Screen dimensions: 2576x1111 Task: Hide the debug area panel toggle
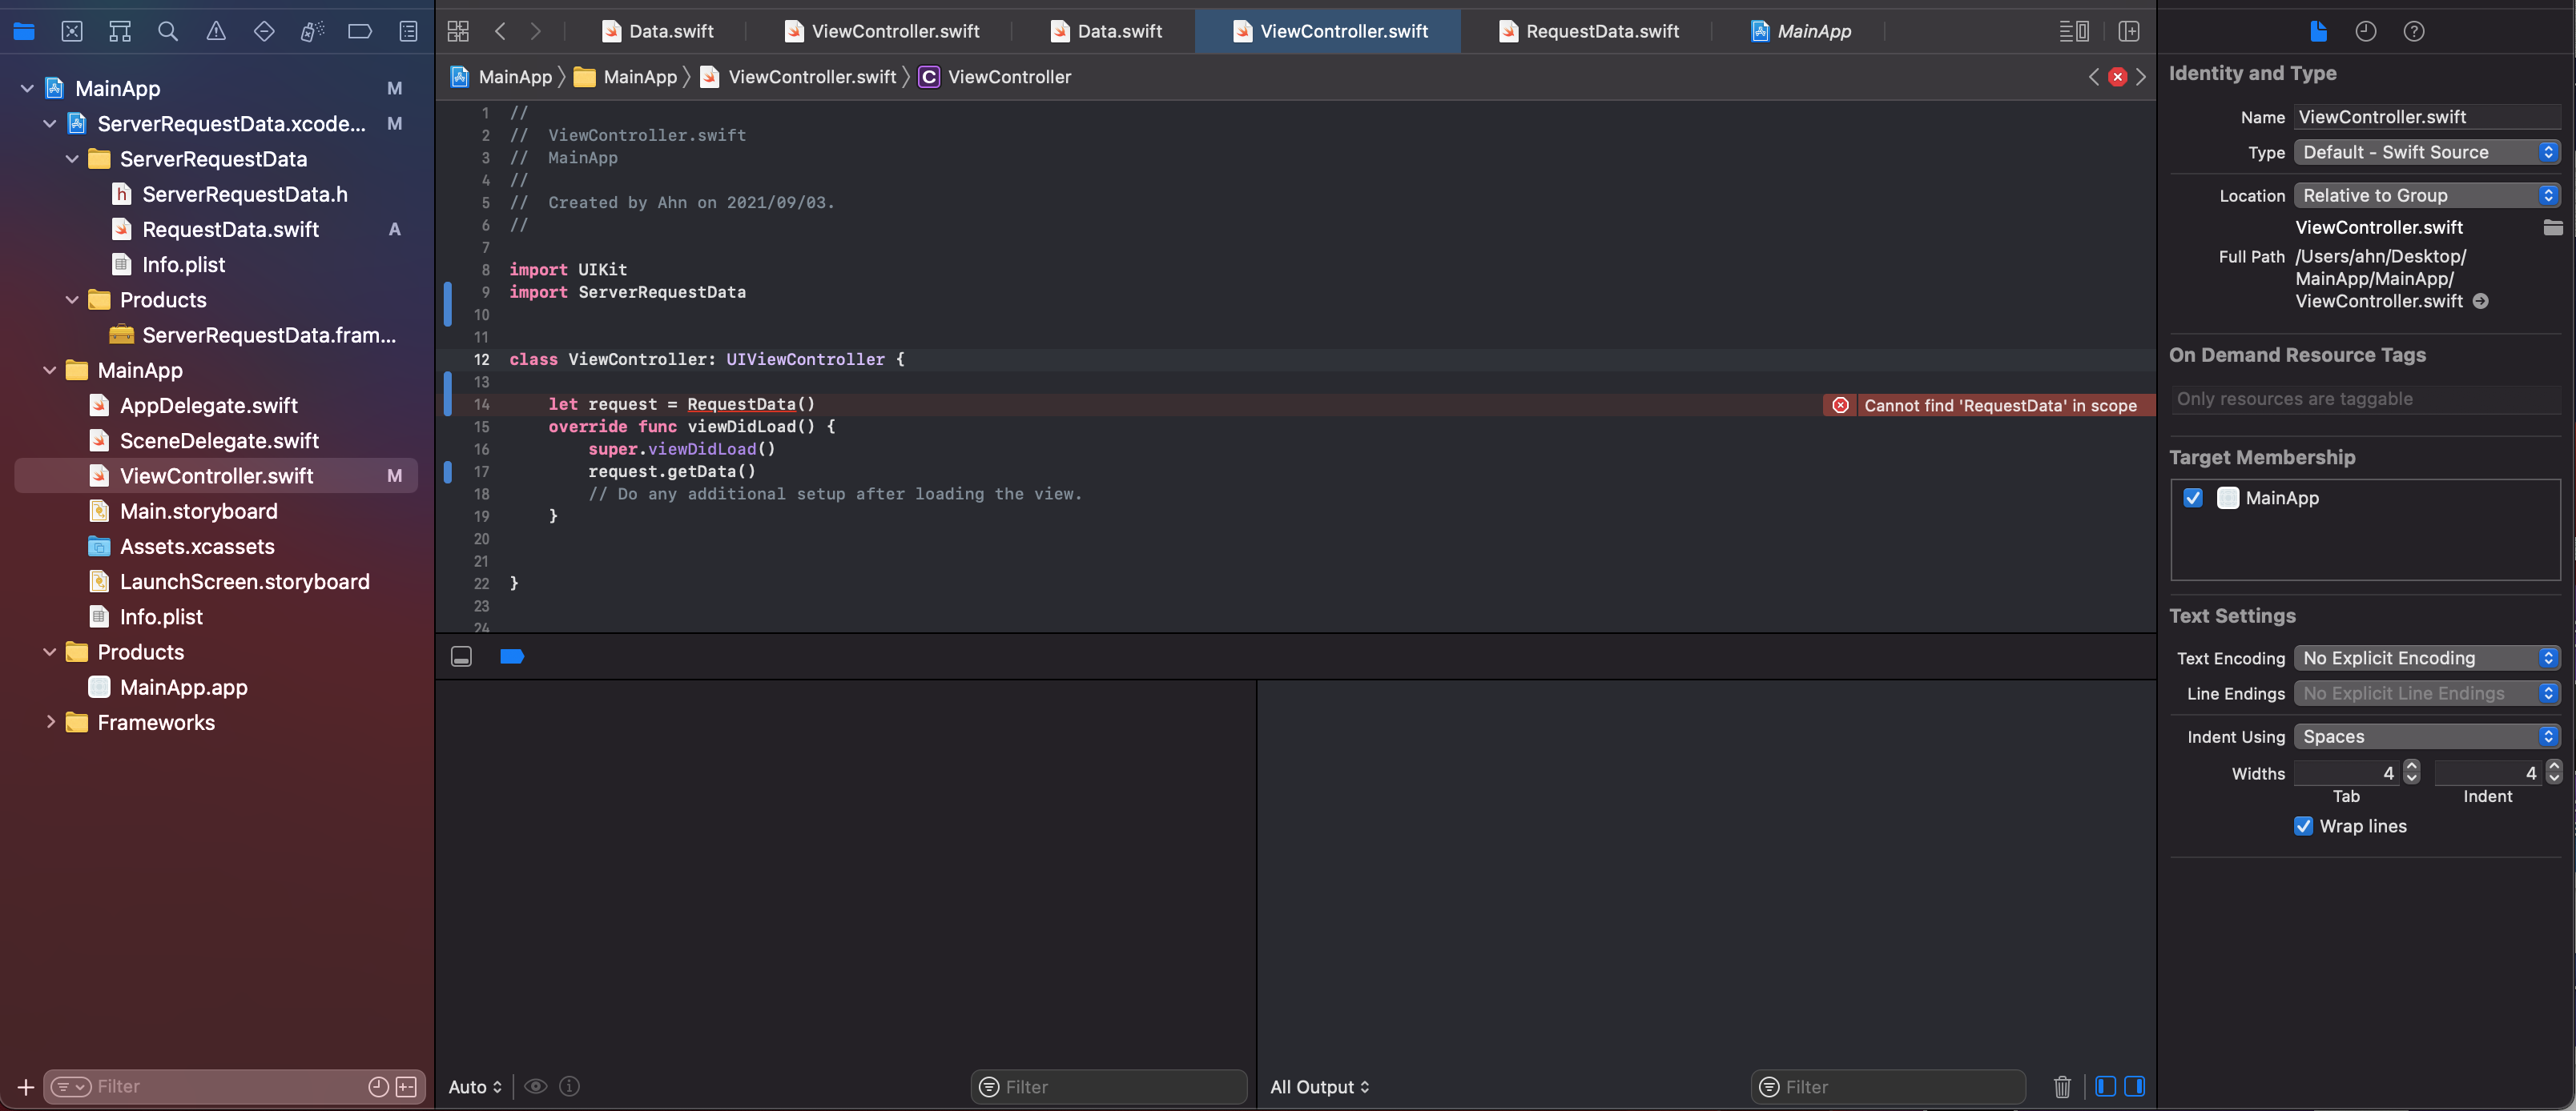pyautogui.click(x=461, y=656)
